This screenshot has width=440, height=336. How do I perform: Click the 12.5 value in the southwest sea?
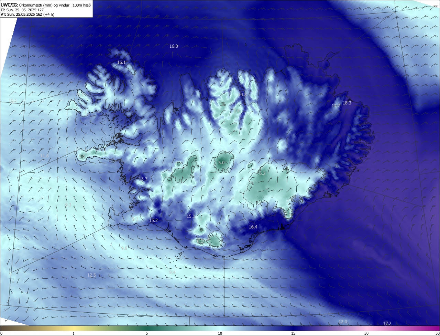click(91, 275)
